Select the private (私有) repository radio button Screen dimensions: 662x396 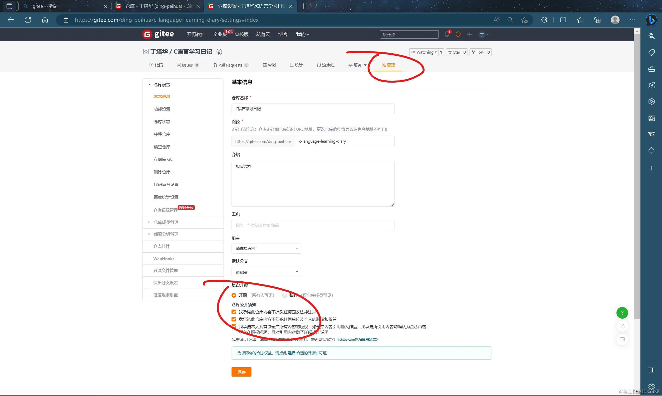coord(285,295)
